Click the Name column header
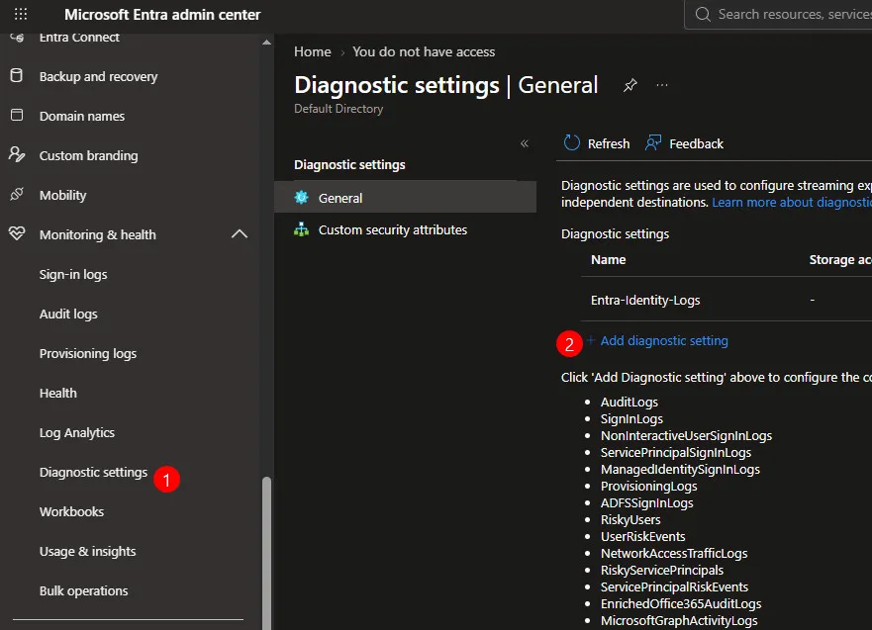This screenshot has height=630, width=872. (x=608, y=259)
